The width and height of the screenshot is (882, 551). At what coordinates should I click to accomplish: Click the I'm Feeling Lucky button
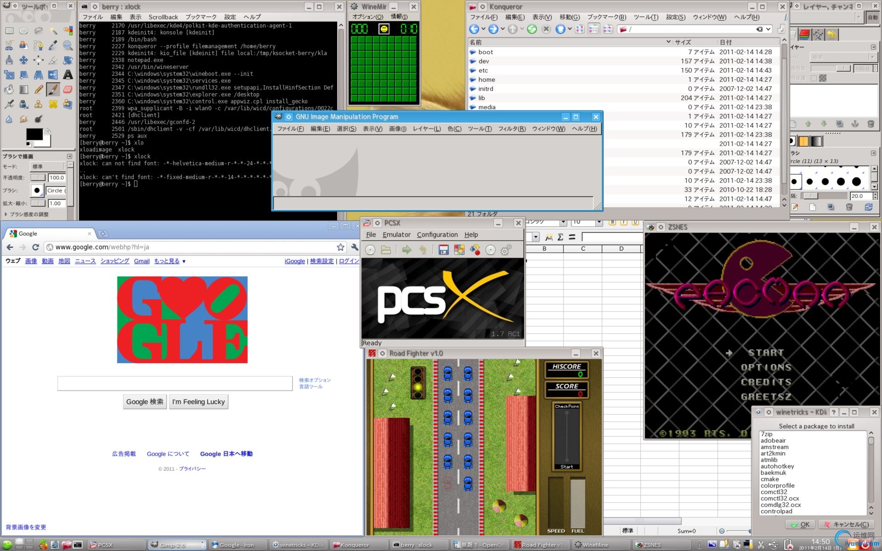(198, 402)
